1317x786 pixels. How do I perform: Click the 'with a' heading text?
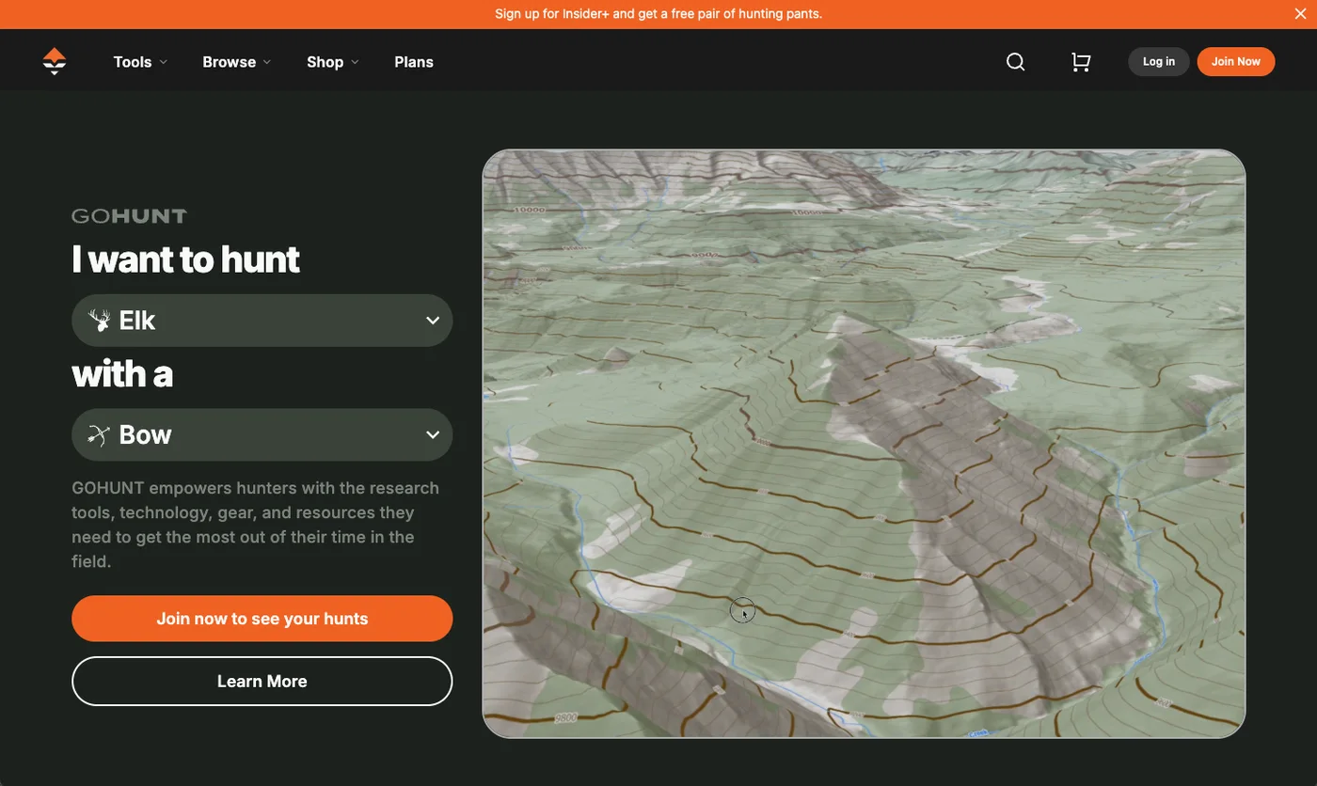[x=122, y=373]
